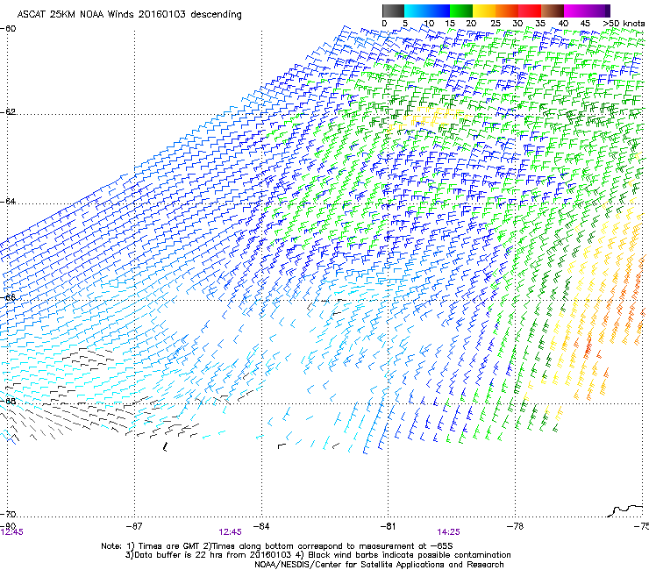The height and width of the screenshot is (570, 649).
Task: Click the yellow 20–25 knot legend color
Action: 484,11
